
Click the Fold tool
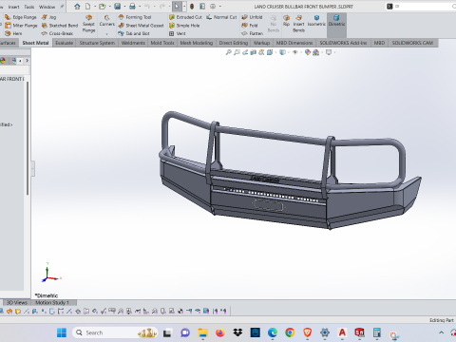(250, 26)
